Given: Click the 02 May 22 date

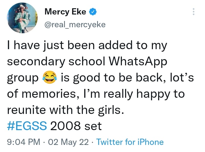Looking at the screenshot, I should (x=69, y=142).
